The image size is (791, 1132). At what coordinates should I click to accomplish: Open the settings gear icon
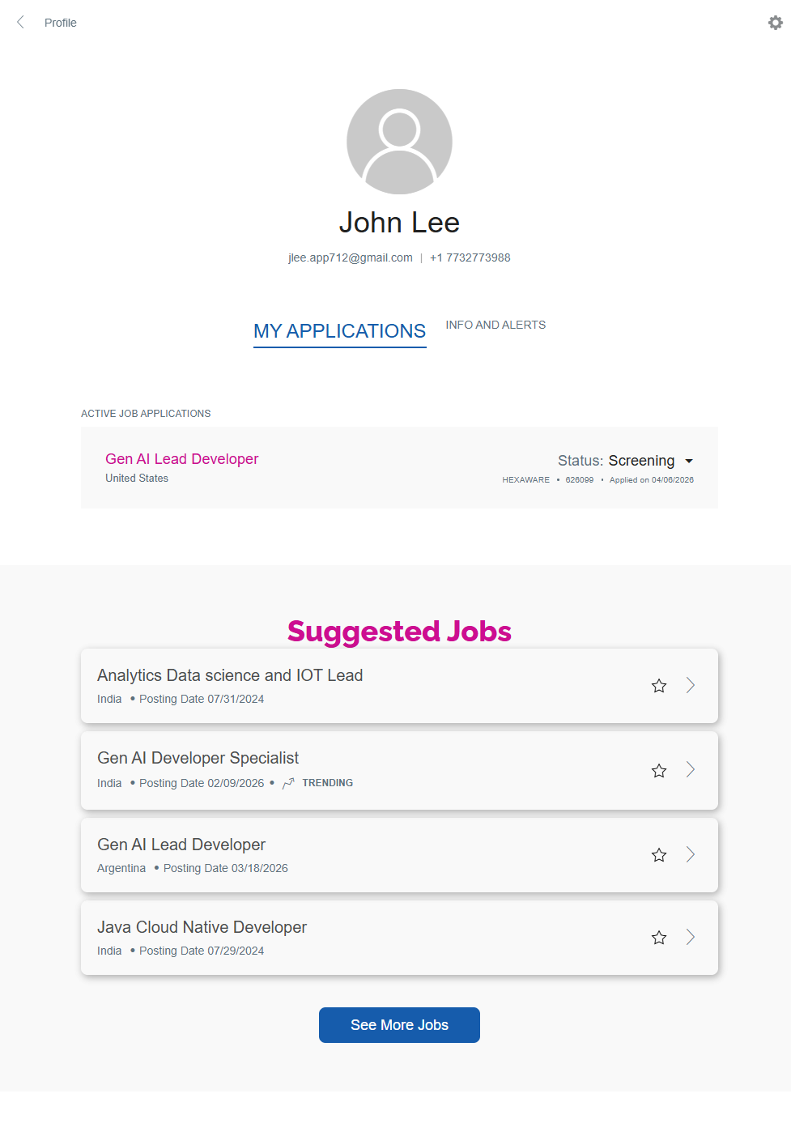tap(775, 23)
